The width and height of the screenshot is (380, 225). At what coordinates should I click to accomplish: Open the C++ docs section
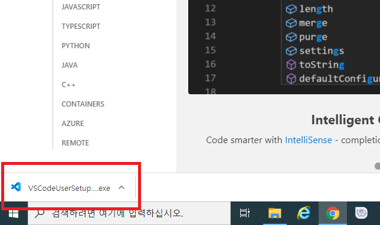[x=68, y=85]
